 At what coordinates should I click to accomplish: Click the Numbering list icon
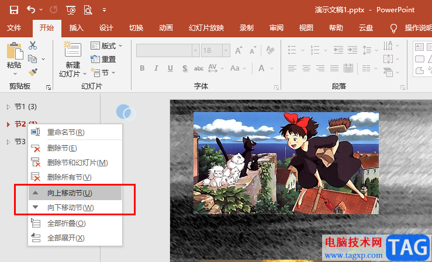(315, 50)
